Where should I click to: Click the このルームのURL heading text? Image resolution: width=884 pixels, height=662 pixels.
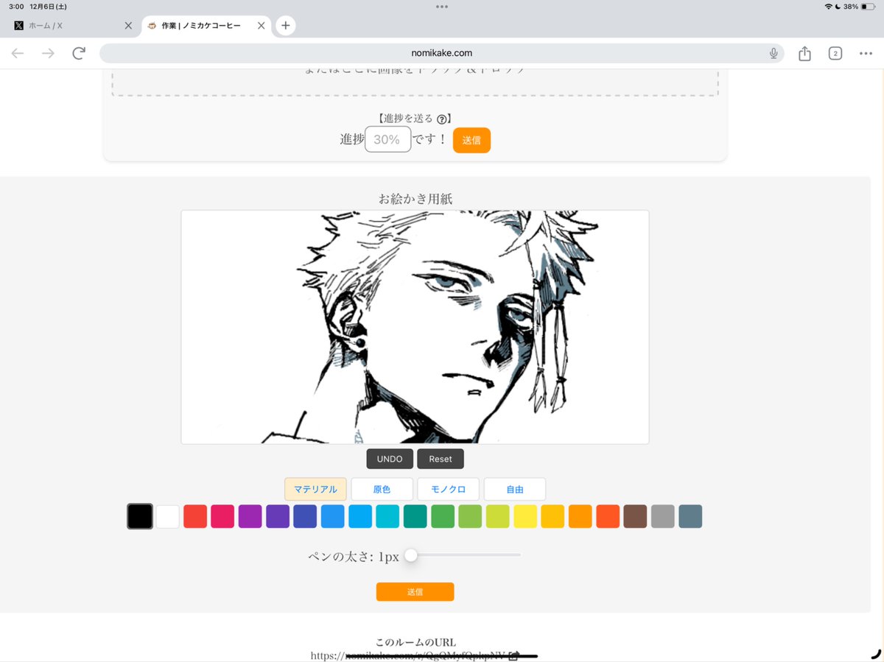pyautogui.click(x=415, y=642)
